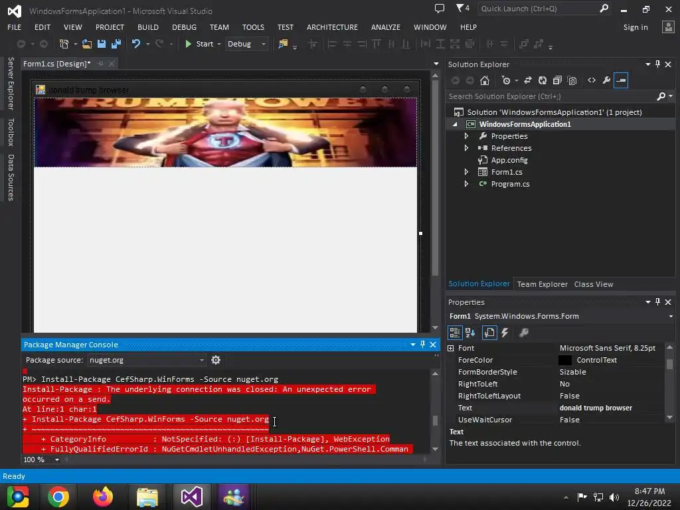Viewport: 680px width, 510px height.
Task: Open the FILE menu
Action: coord(15,27)
